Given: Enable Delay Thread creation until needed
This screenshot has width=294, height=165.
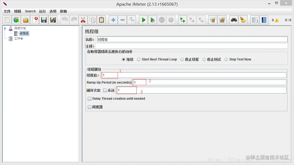Looking at the screenshot, I should (x=90, y=99).
